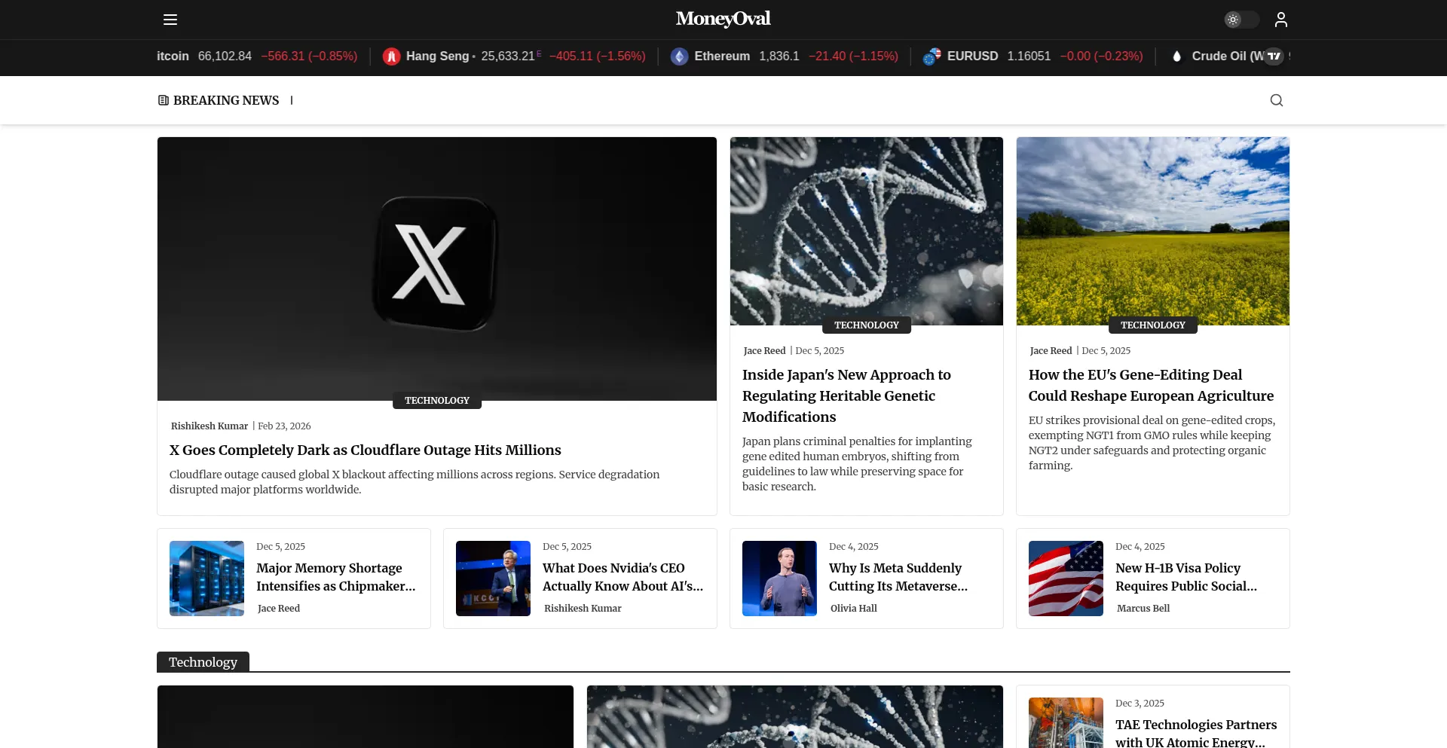
Task: Click the TECHNOLOGY tag on X article
Action: point(437,401)
